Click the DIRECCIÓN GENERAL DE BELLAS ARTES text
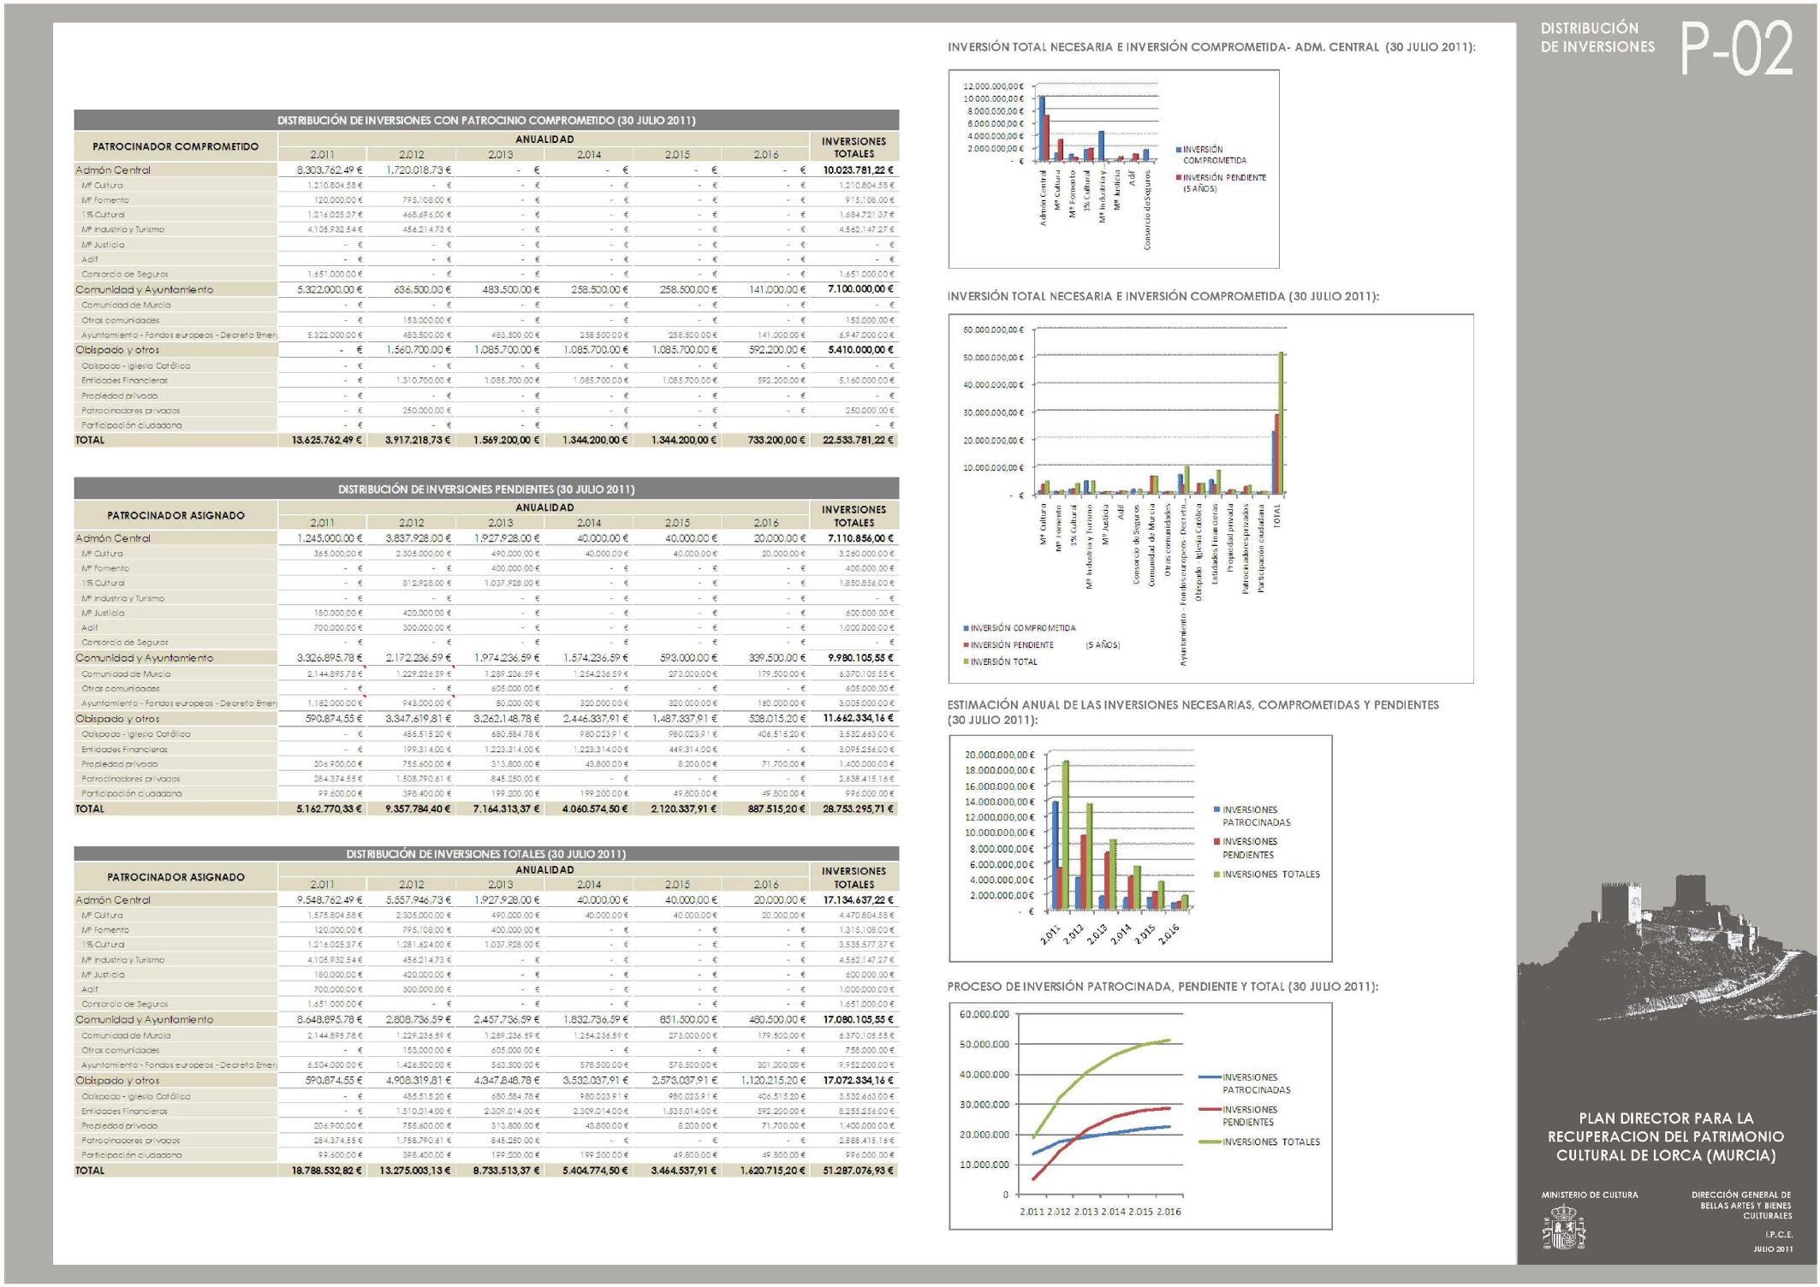Screen dimensions: 1820x1287 pos(1741,1205)
